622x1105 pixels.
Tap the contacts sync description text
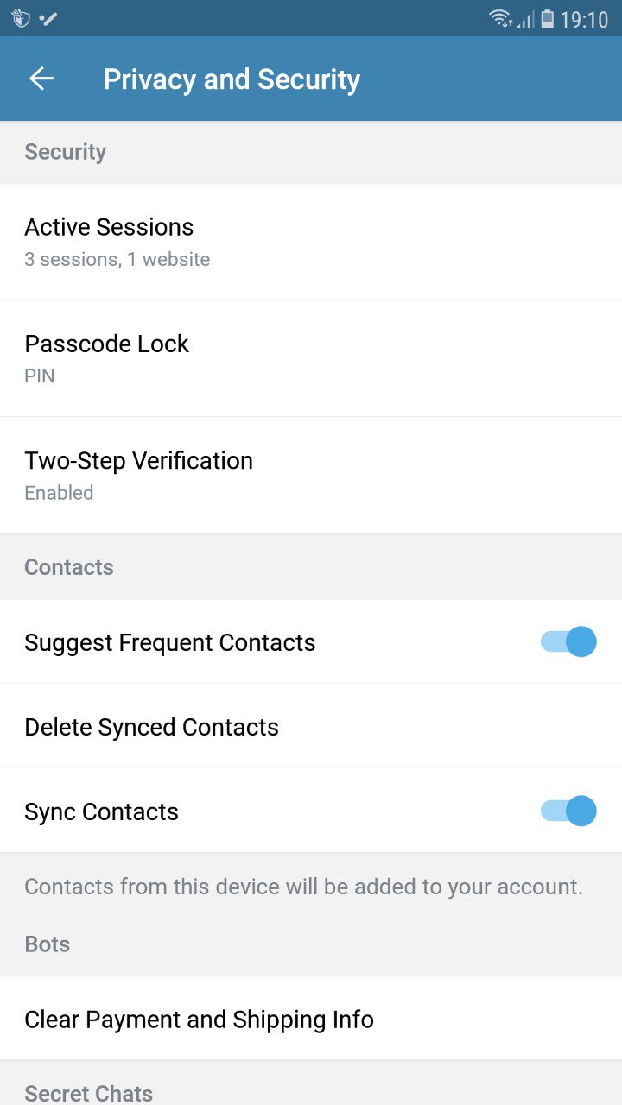303,887
